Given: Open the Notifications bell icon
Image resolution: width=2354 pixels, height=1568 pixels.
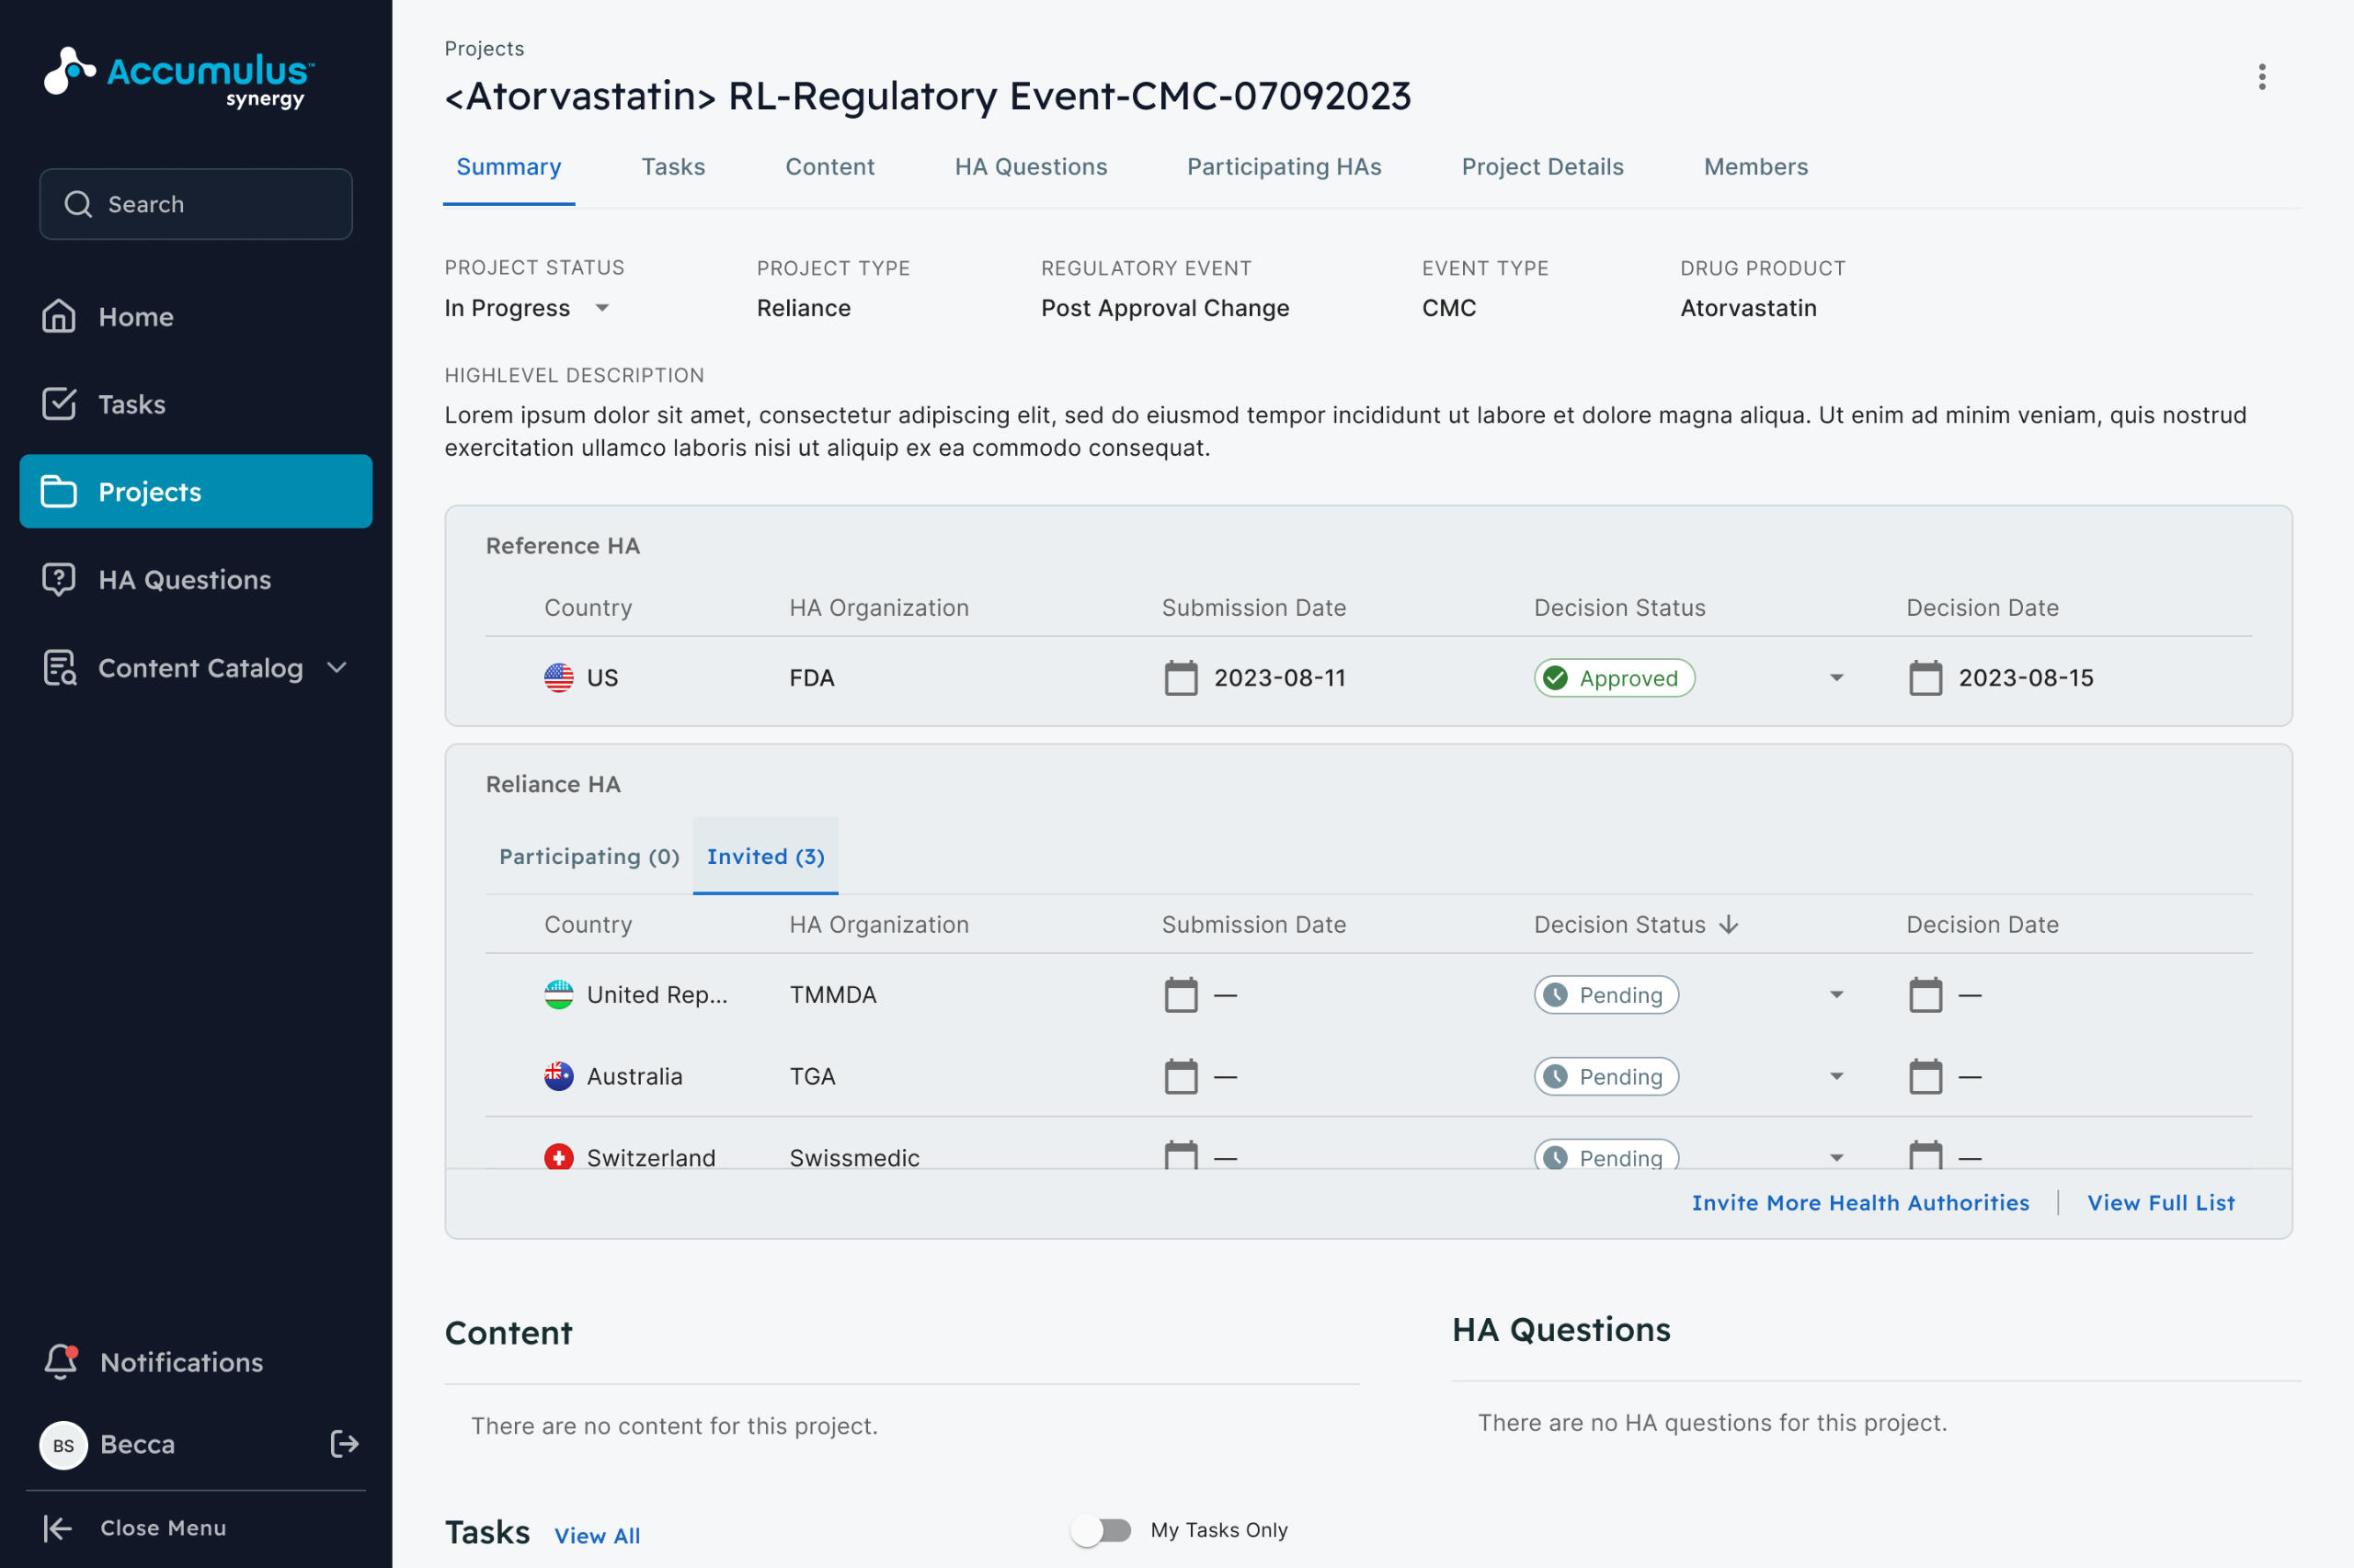Looking at the screenshot, I should (x=61, y=1361).
